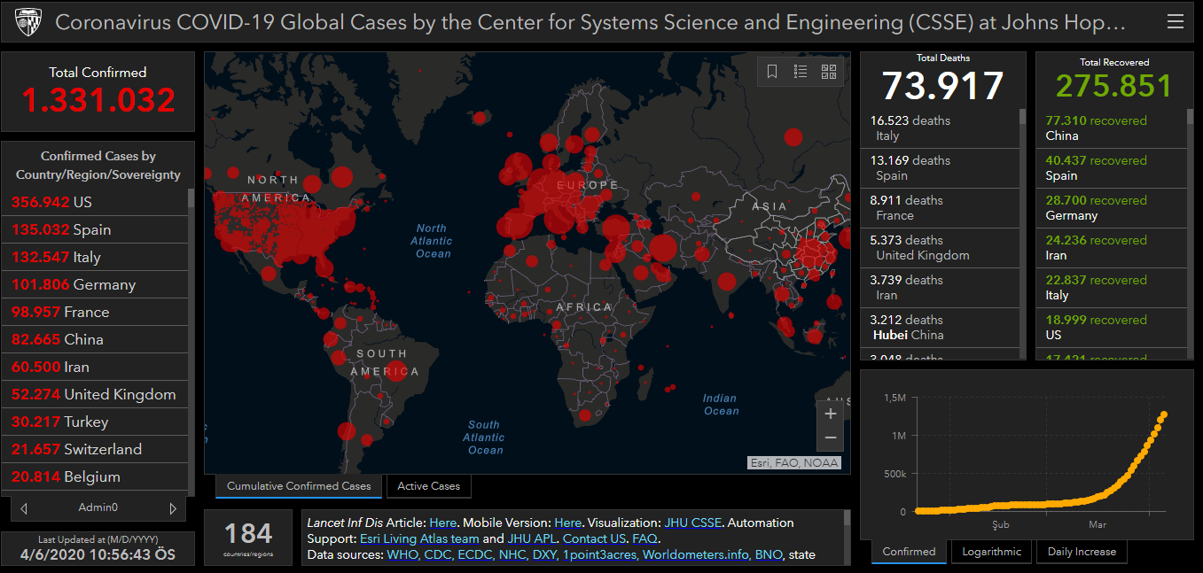Select France in confirmed cases list
Image resolution: width=1203 pixels, height=573 pixels.
point(95,312)
